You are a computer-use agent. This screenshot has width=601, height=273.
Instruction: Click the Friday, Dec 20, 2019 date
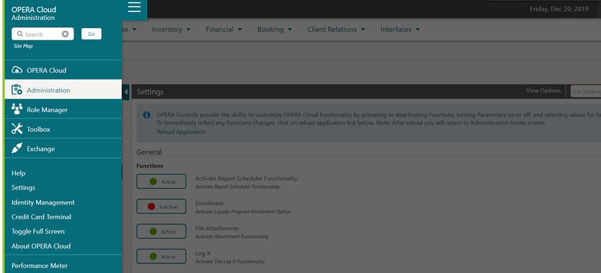[559, 8]
